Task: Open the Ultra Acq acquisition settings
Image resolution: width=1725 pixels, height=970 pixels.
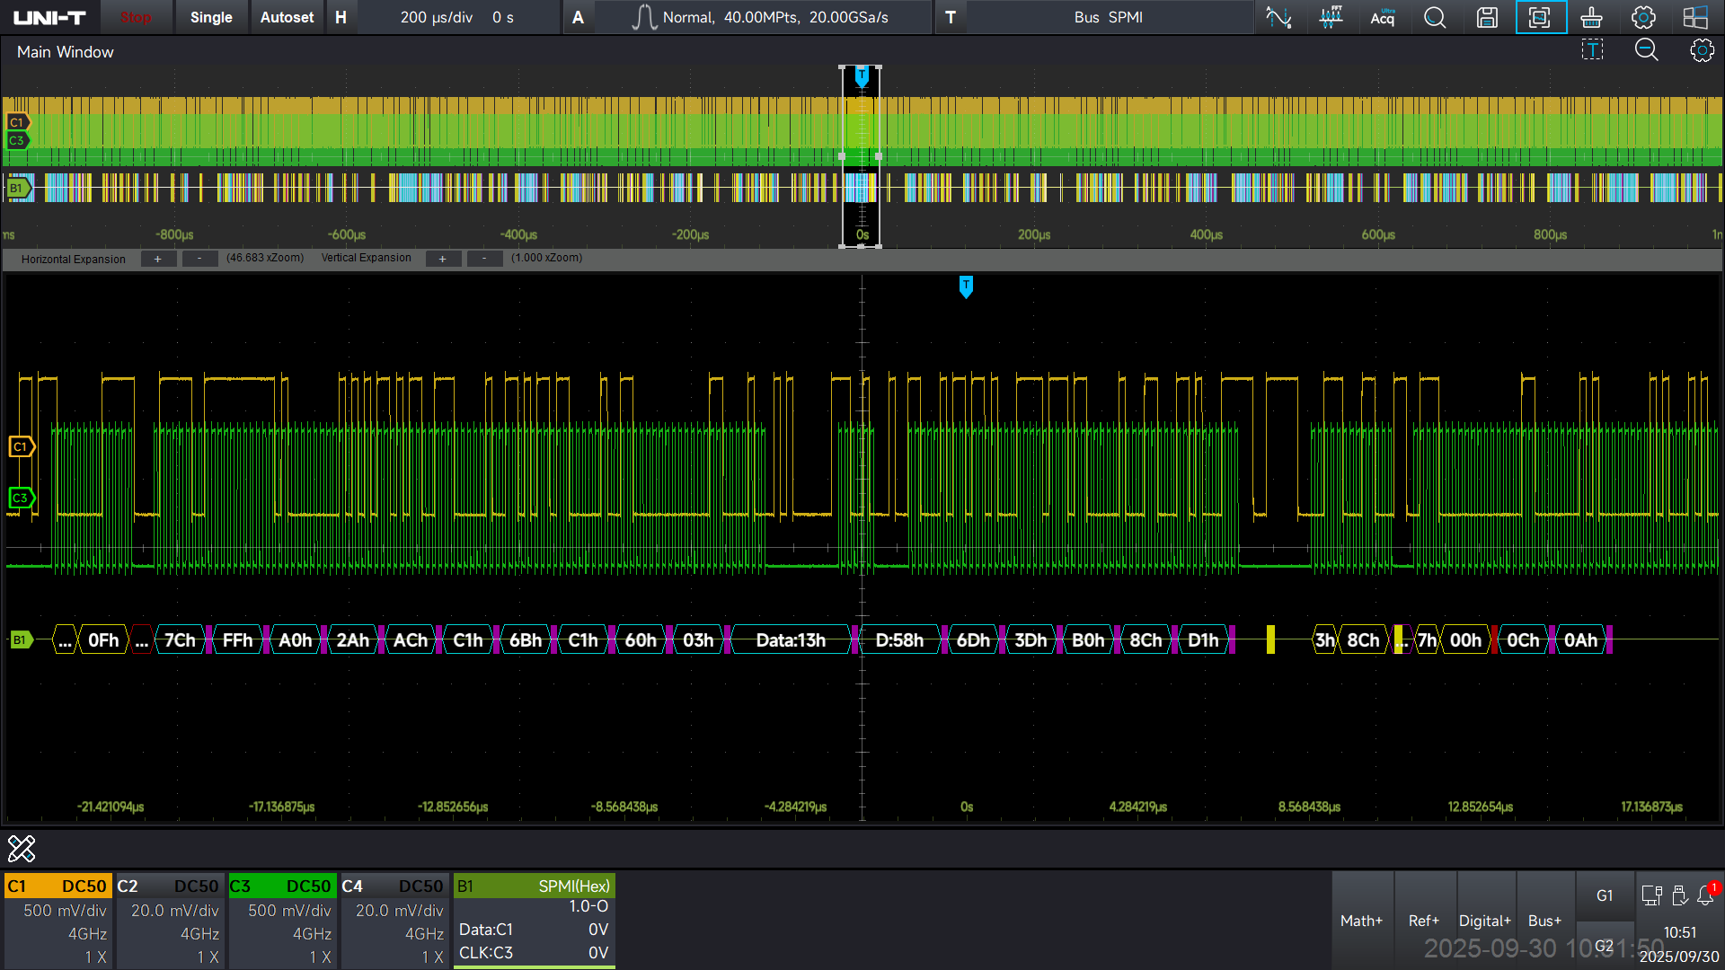Action: pos(1383,17)
